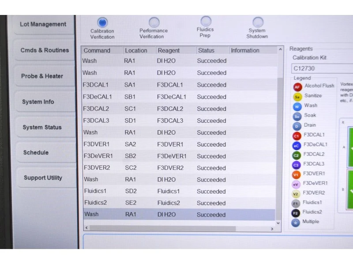Click the SA1 location cell

[x=130, y=85]
